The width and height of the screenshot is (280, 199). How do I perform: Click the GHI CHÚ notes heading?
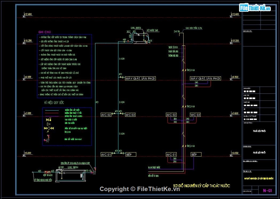45,32
